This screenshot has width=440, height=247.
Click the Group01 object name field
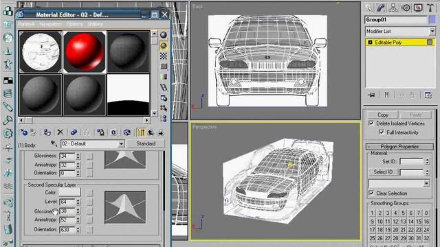click(396, 20)
